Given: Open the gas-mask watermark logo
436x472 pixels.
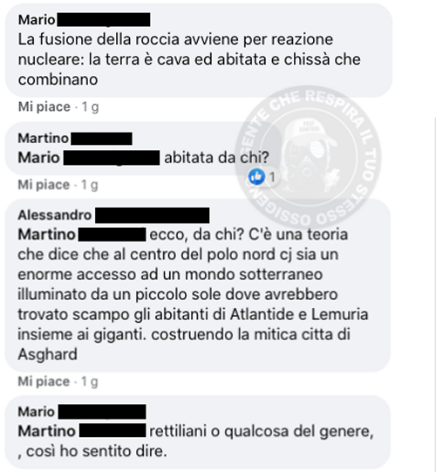Looking at the screenshot, I should (308, 158).
